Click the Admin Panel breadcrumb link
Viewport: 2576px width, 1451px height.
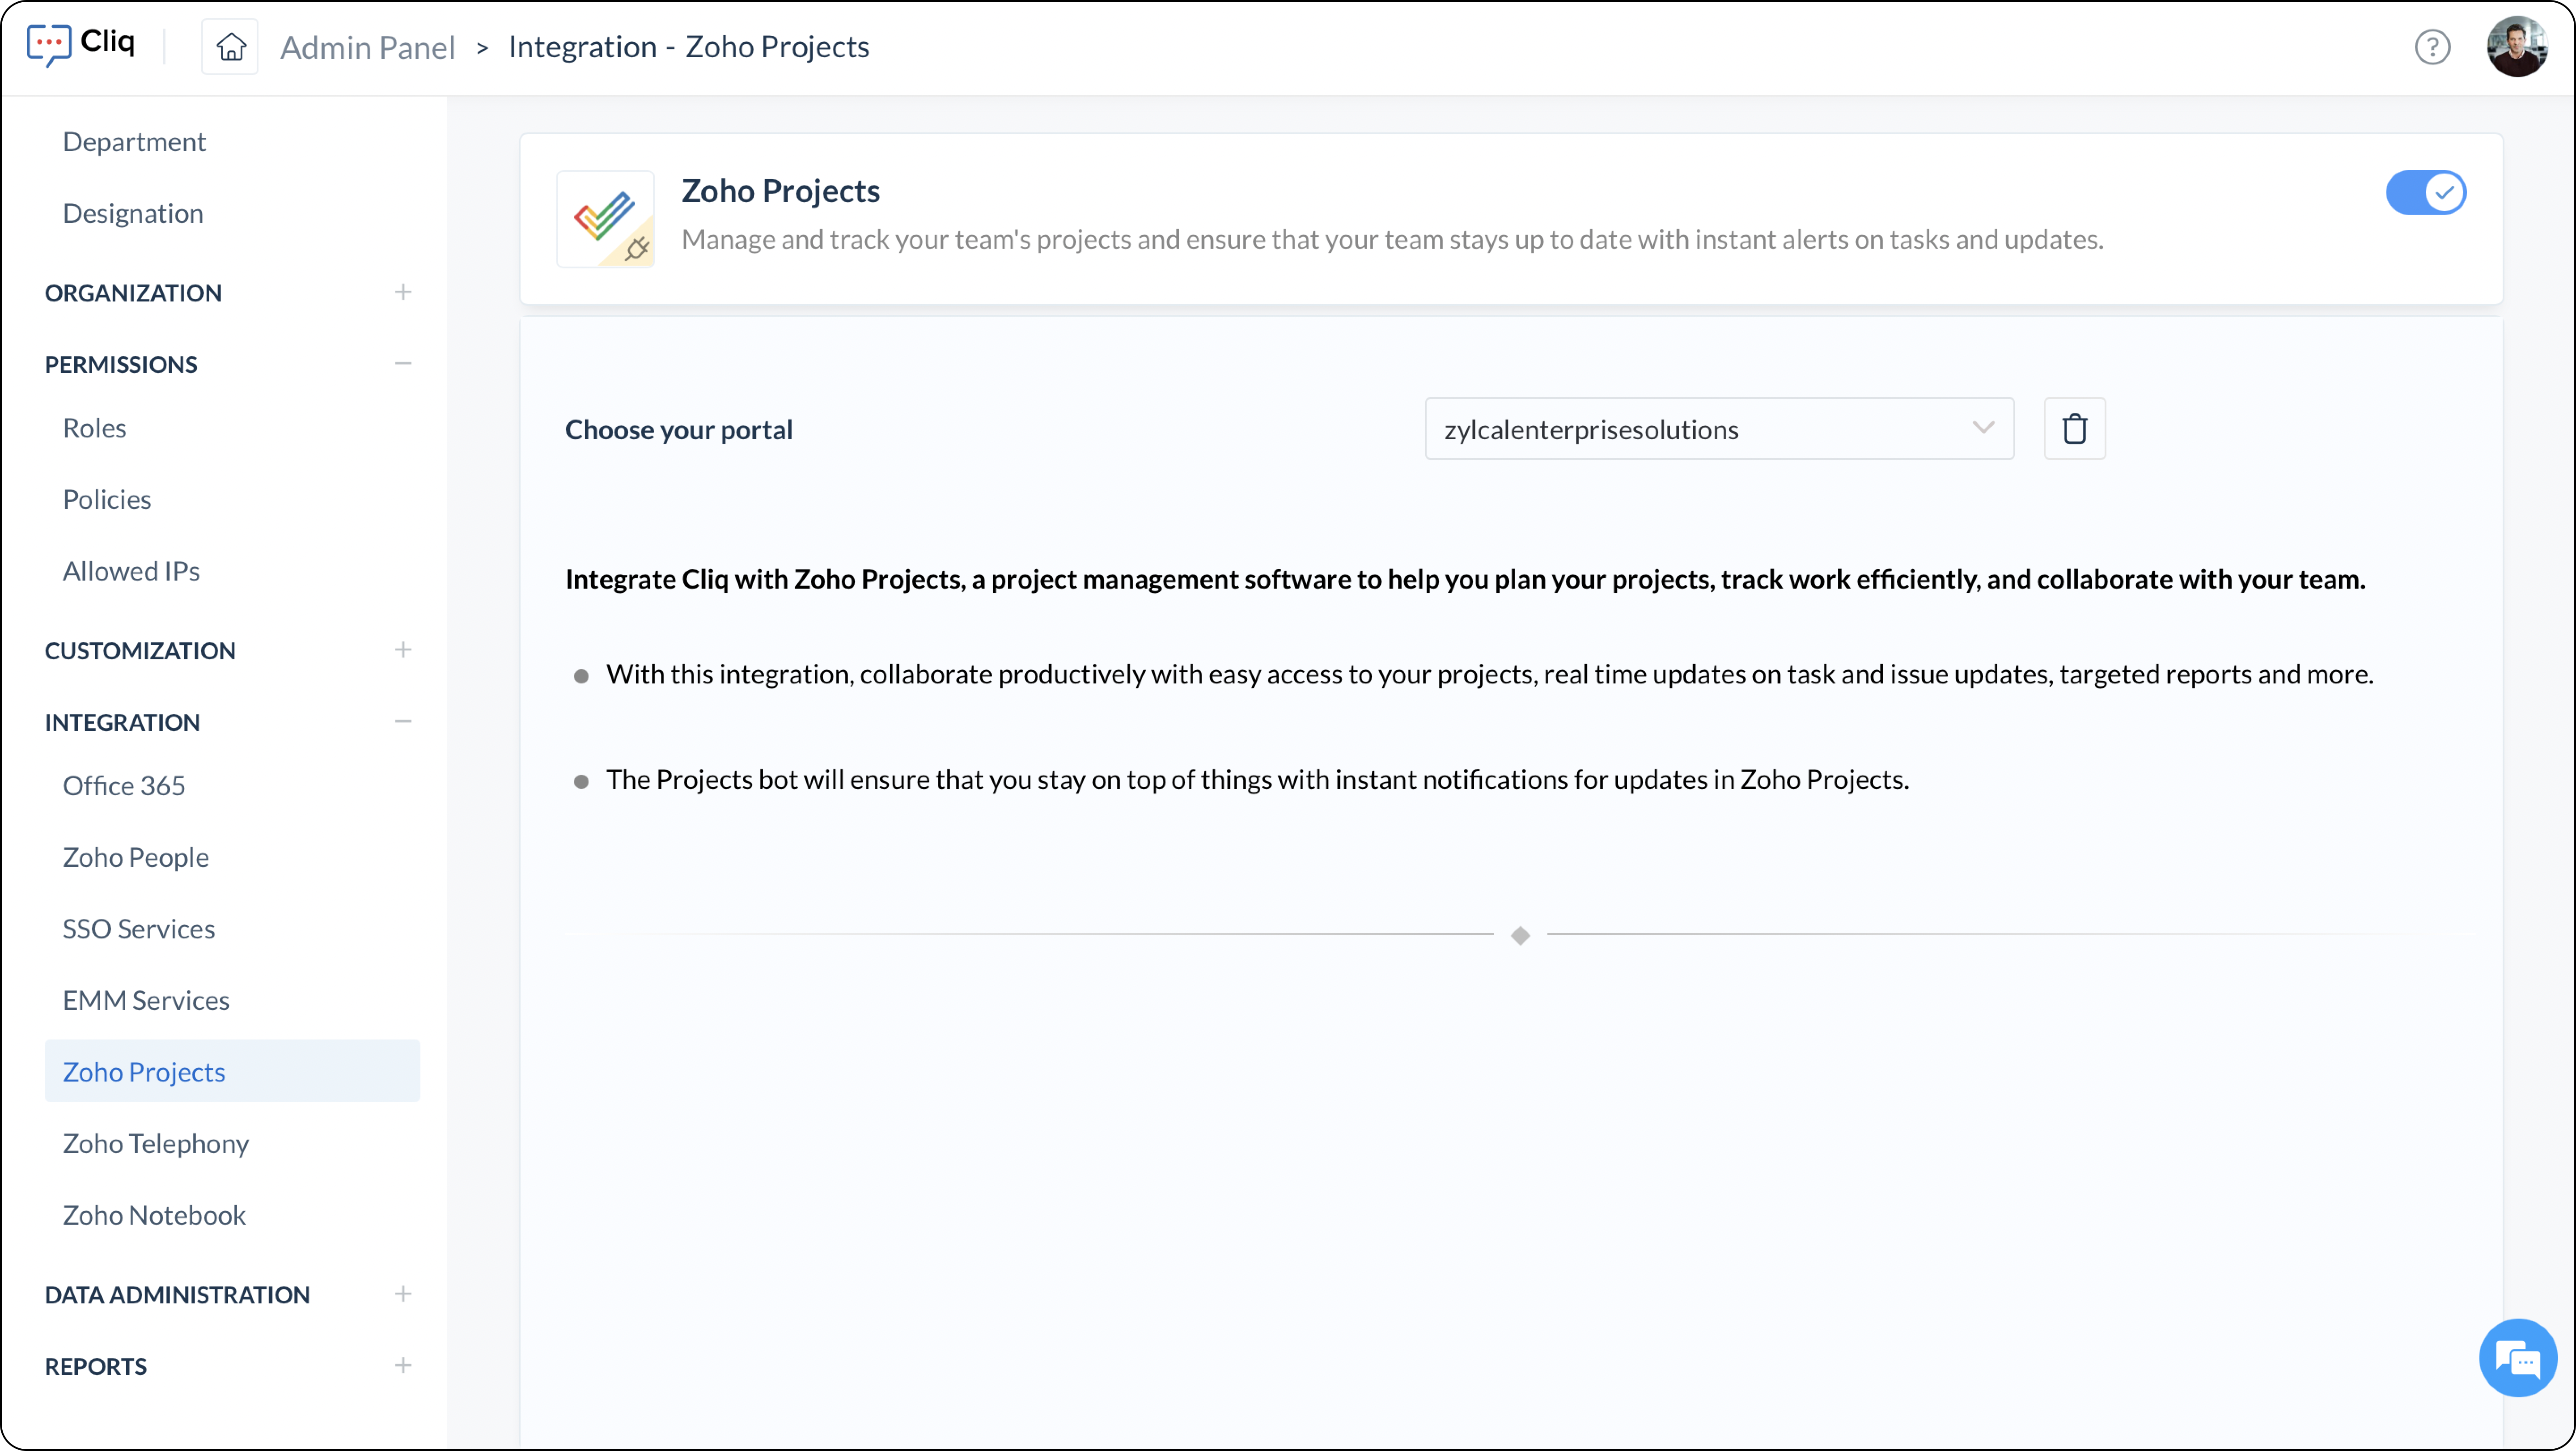click(367, 47)
